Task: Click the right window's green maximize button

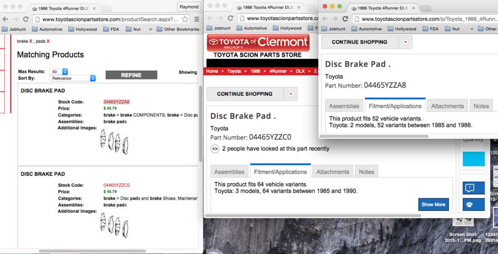Action: pos(339,6)
